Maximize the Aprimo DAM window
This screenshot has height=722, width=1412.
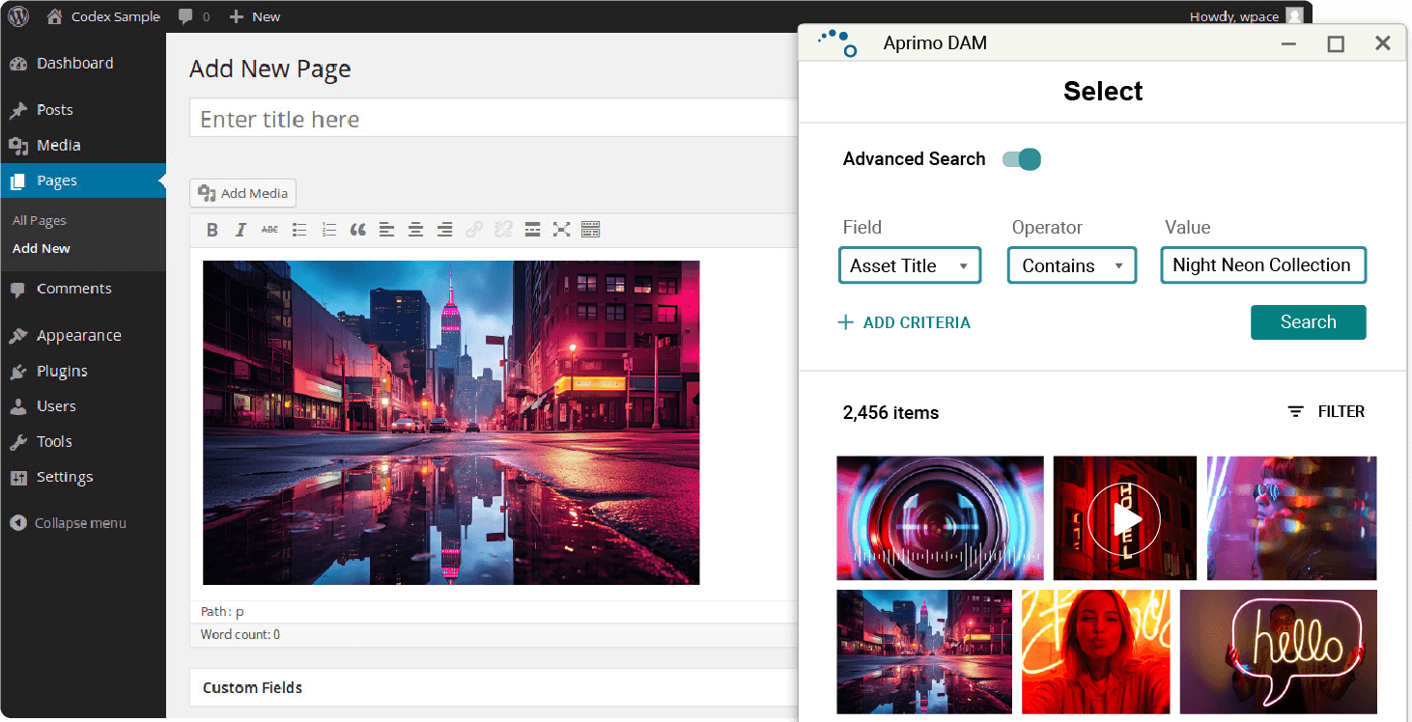pyautogui.click(x=1336, y=43)
